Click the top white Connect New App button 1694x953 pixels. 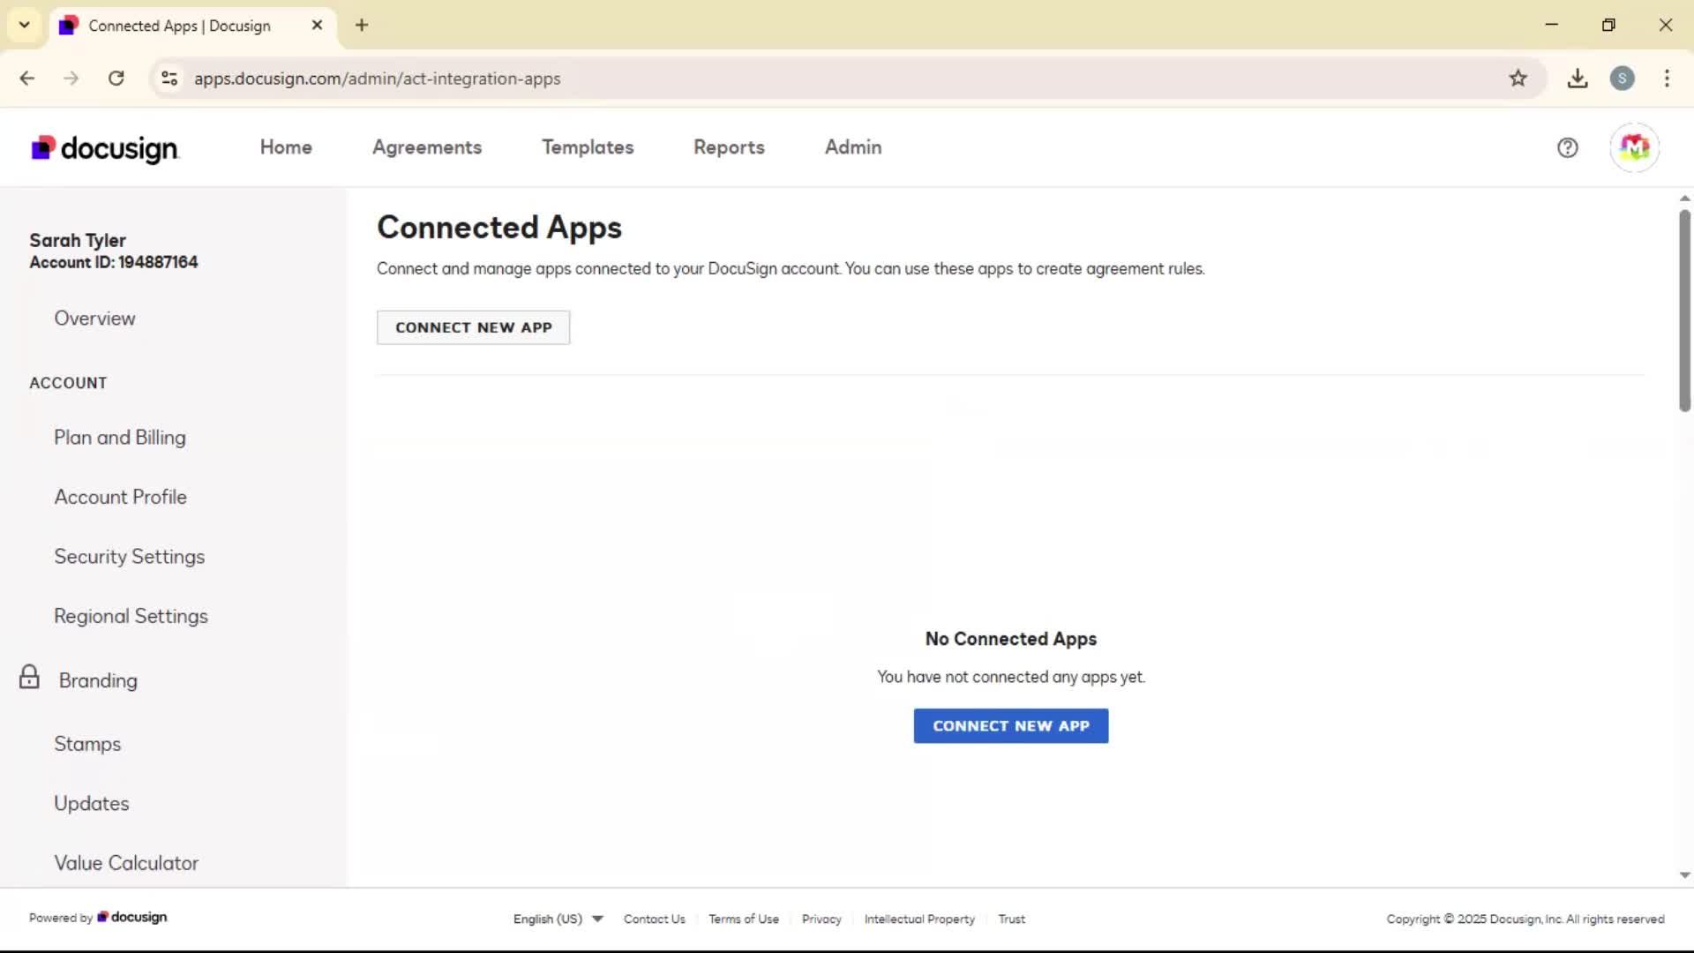[473, 327]
